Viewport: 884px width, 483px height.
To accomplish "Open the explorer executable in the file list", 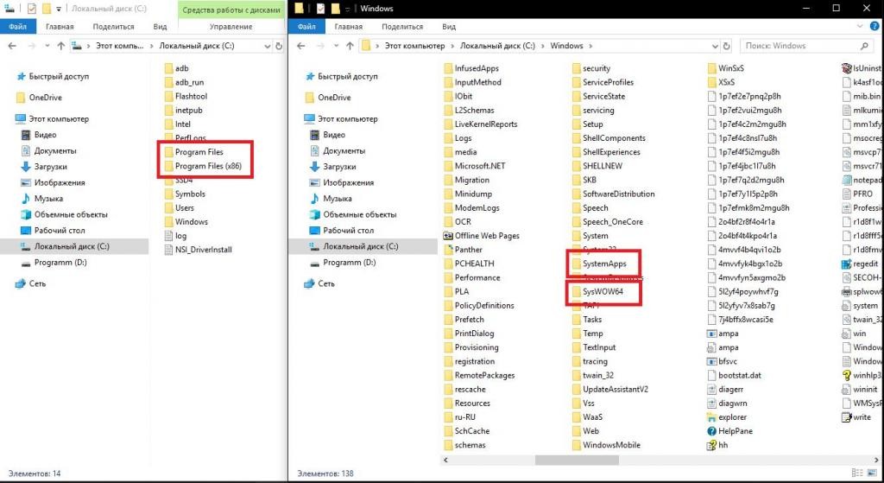I will (732, 417).
